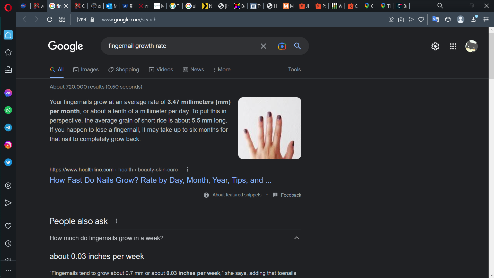Screen dimensions: 494x278
Task: Switch to Videos results tab
Action: click(161, 69)
